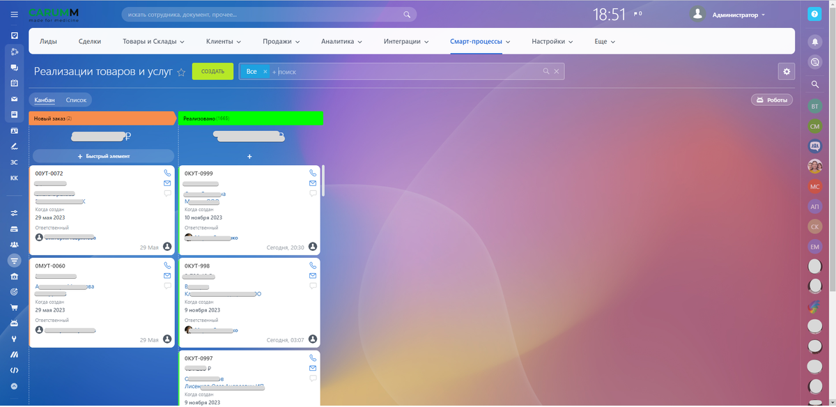Viewport: 836px width, 407px height.
Task: Click the filter search magnifier icon
Action: (546, 72)
